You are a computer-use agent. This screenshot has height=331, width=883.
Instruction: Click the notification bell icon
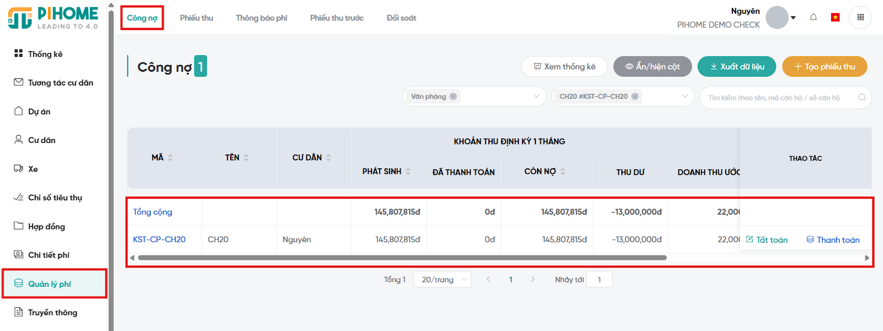pos(813,18)
